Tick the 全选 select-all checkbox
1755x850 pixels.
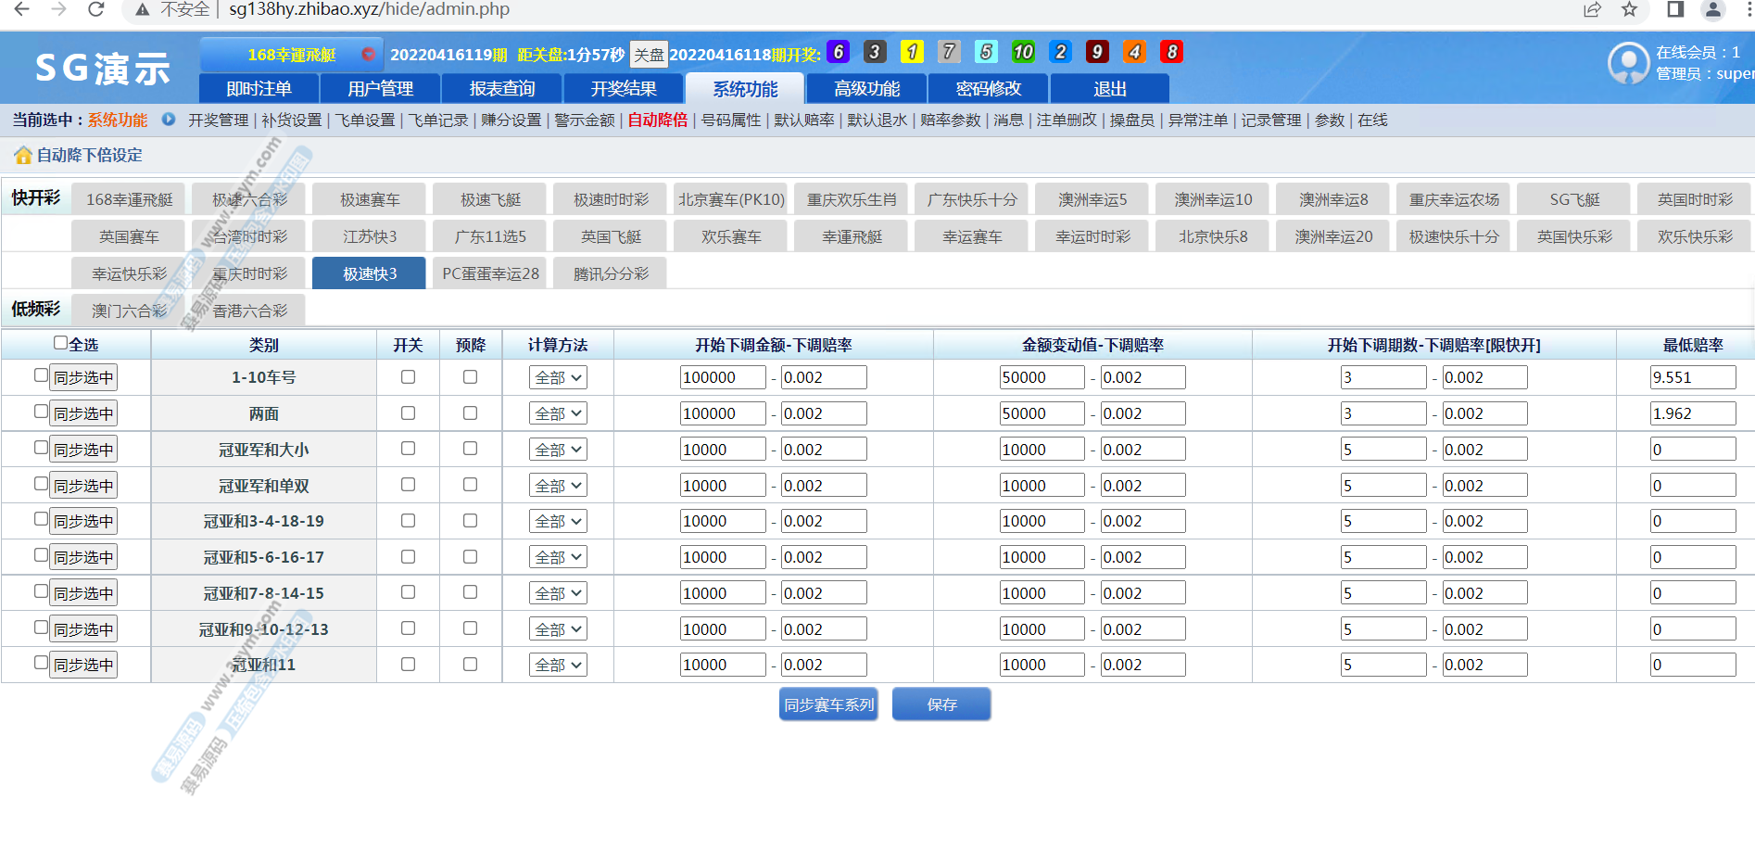(61, 343)
